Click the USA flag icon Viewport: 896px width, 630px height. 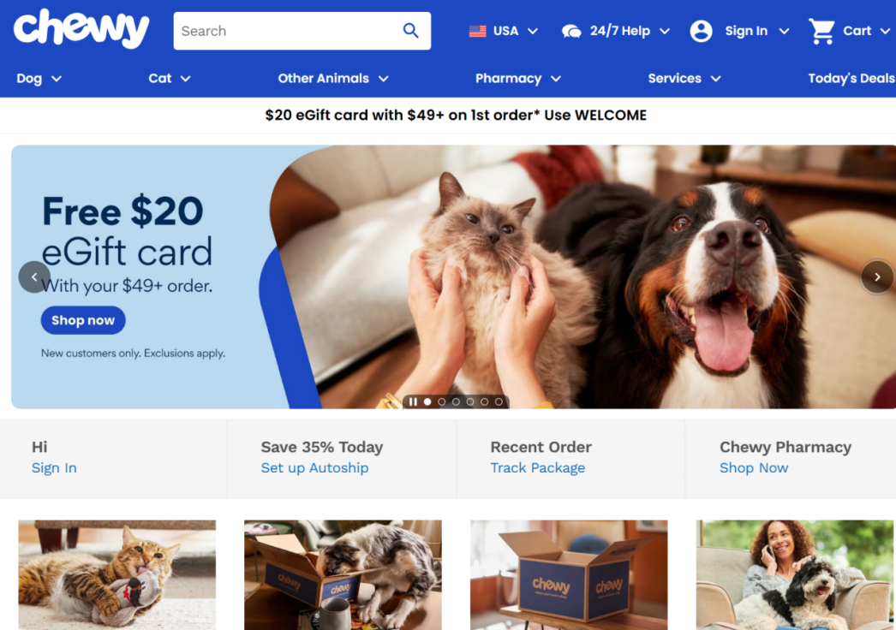click(x=477, y=31)
